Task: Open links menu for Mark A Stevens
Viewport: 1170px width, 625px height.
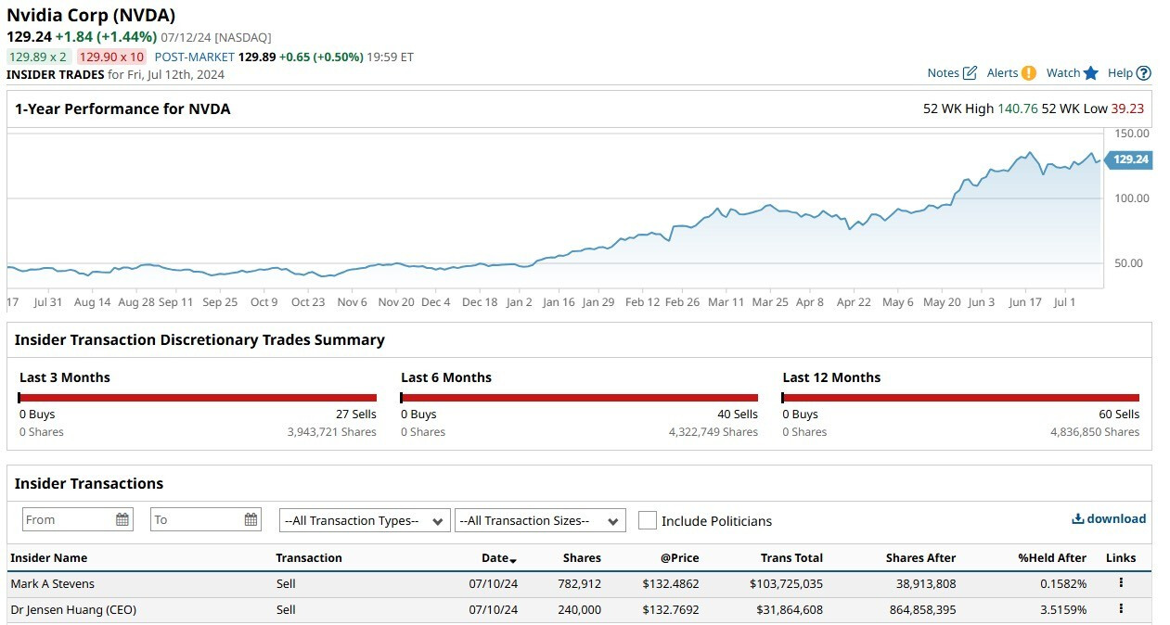Action: click(x=1121, y=583)
